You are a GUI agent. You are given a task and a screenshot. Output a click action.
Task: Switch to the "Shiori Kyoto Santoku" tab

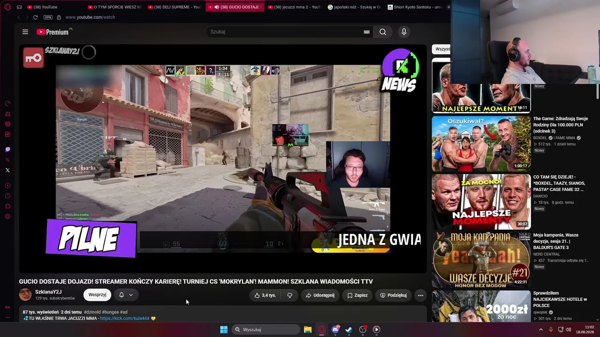414,7
